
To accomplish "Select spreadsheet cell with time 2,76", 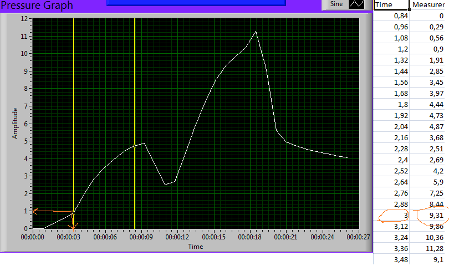I will (392, 193).
